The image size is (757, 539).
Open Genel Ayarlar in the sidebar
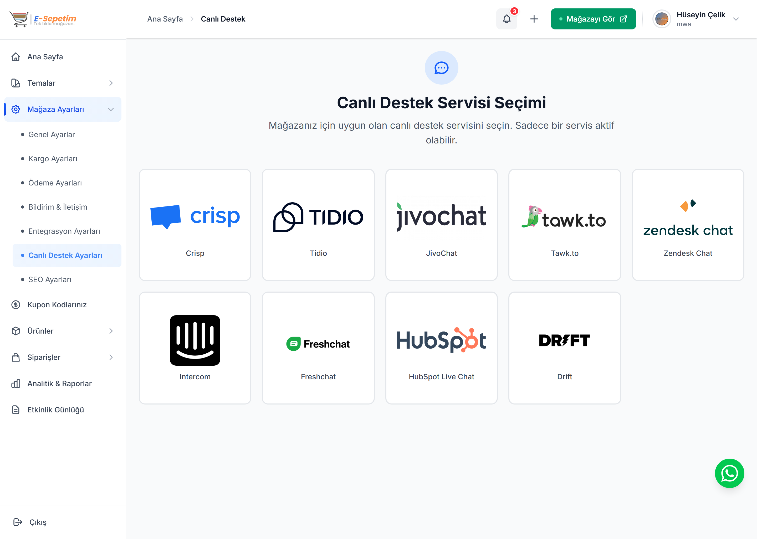tap(52, 134)
